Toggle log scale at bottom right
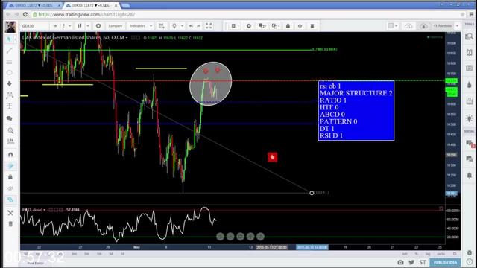Screen dimensions: 477x268 tap(428, 254)
